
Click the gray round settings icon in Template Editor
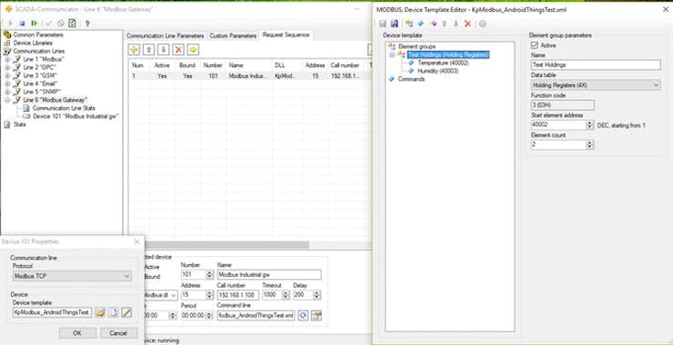click(482, 24)
